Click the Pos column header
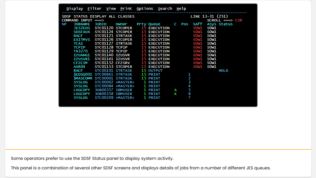Screen dimensions: 316x178 [184, 24]
